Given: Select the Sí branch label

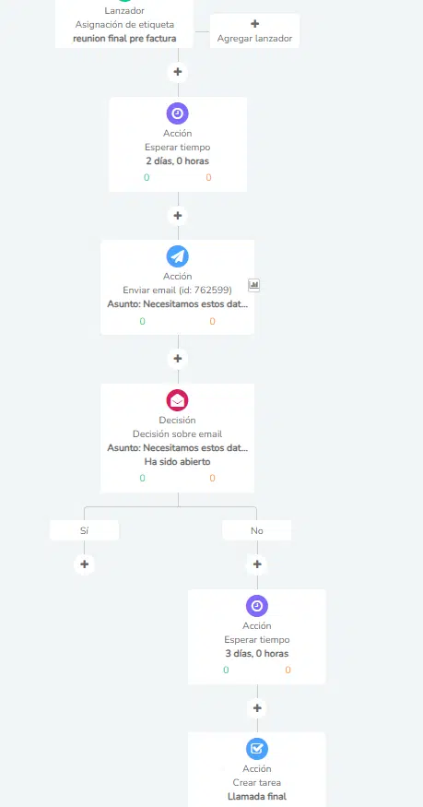Looking at the screenshot, I should pos(84,530).
